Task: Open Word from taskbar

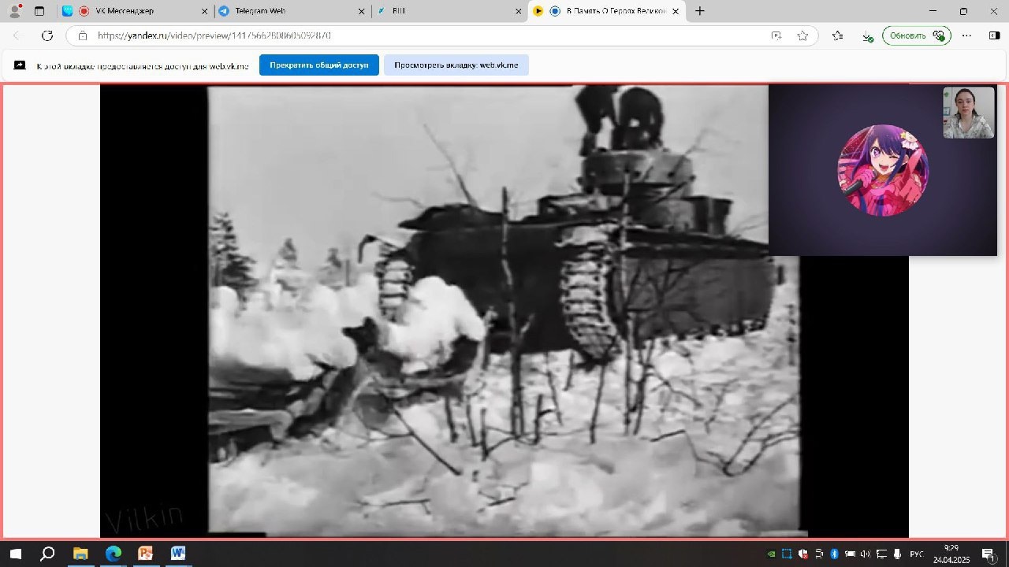Action: [177, 554]
